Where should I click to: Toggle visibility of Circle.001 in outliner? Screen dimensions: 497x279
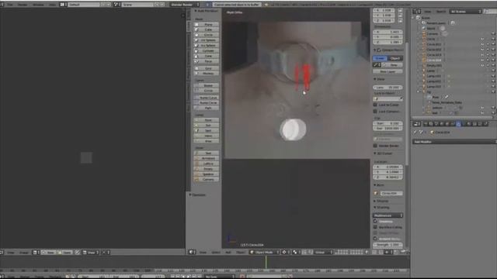[482, 44]
